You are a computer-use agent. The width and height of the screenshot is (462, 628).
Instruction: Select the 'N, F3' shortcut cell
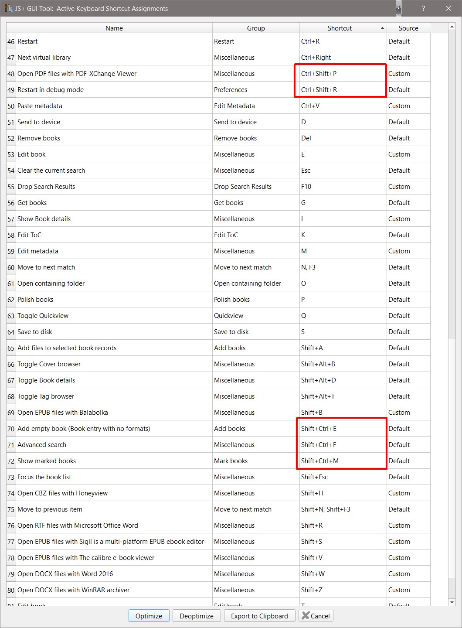pyautogui.click(x=343, y=267)
